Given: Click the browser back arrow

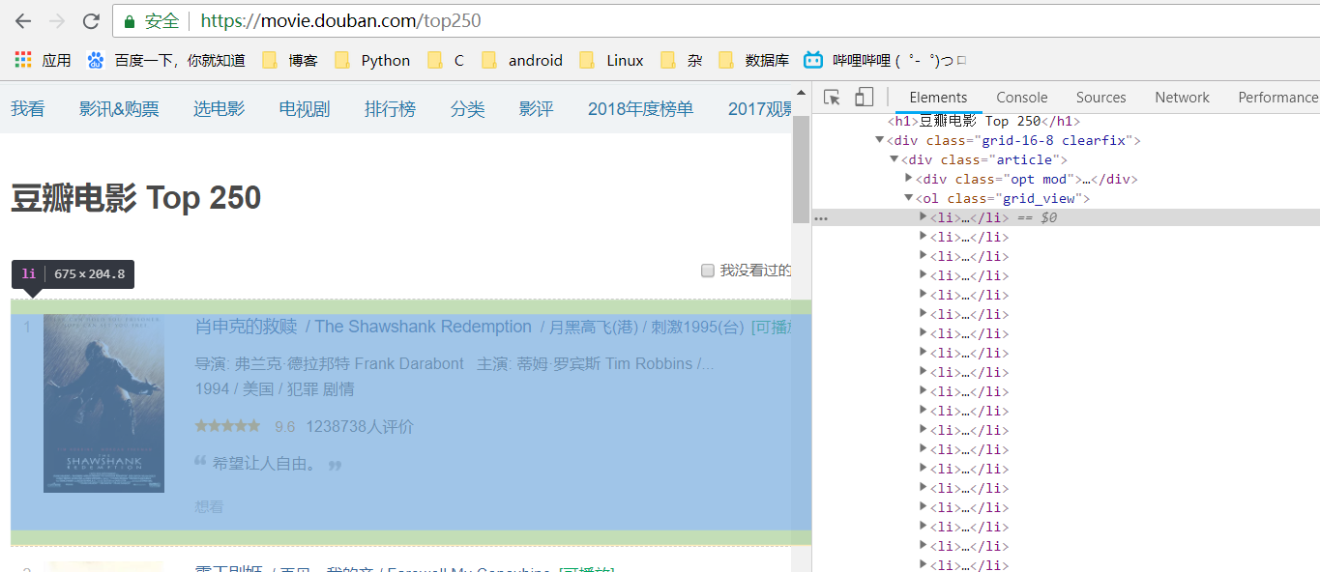Looking at the screenshot, I should pos(21,20).
